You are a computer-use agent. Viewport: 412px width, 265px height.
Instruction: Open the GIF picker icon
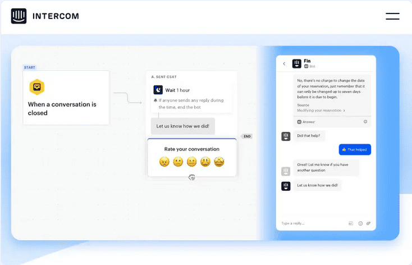pyautogui.click(x=351, y=223)
